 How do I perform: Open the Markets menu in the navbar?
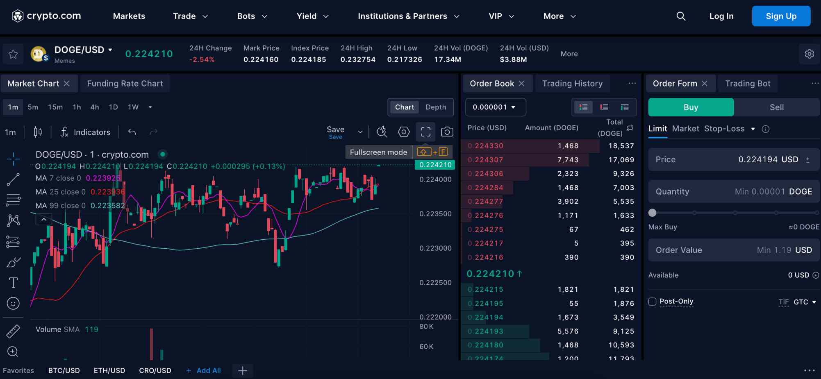pyautogui.click(x=129, y=16)
